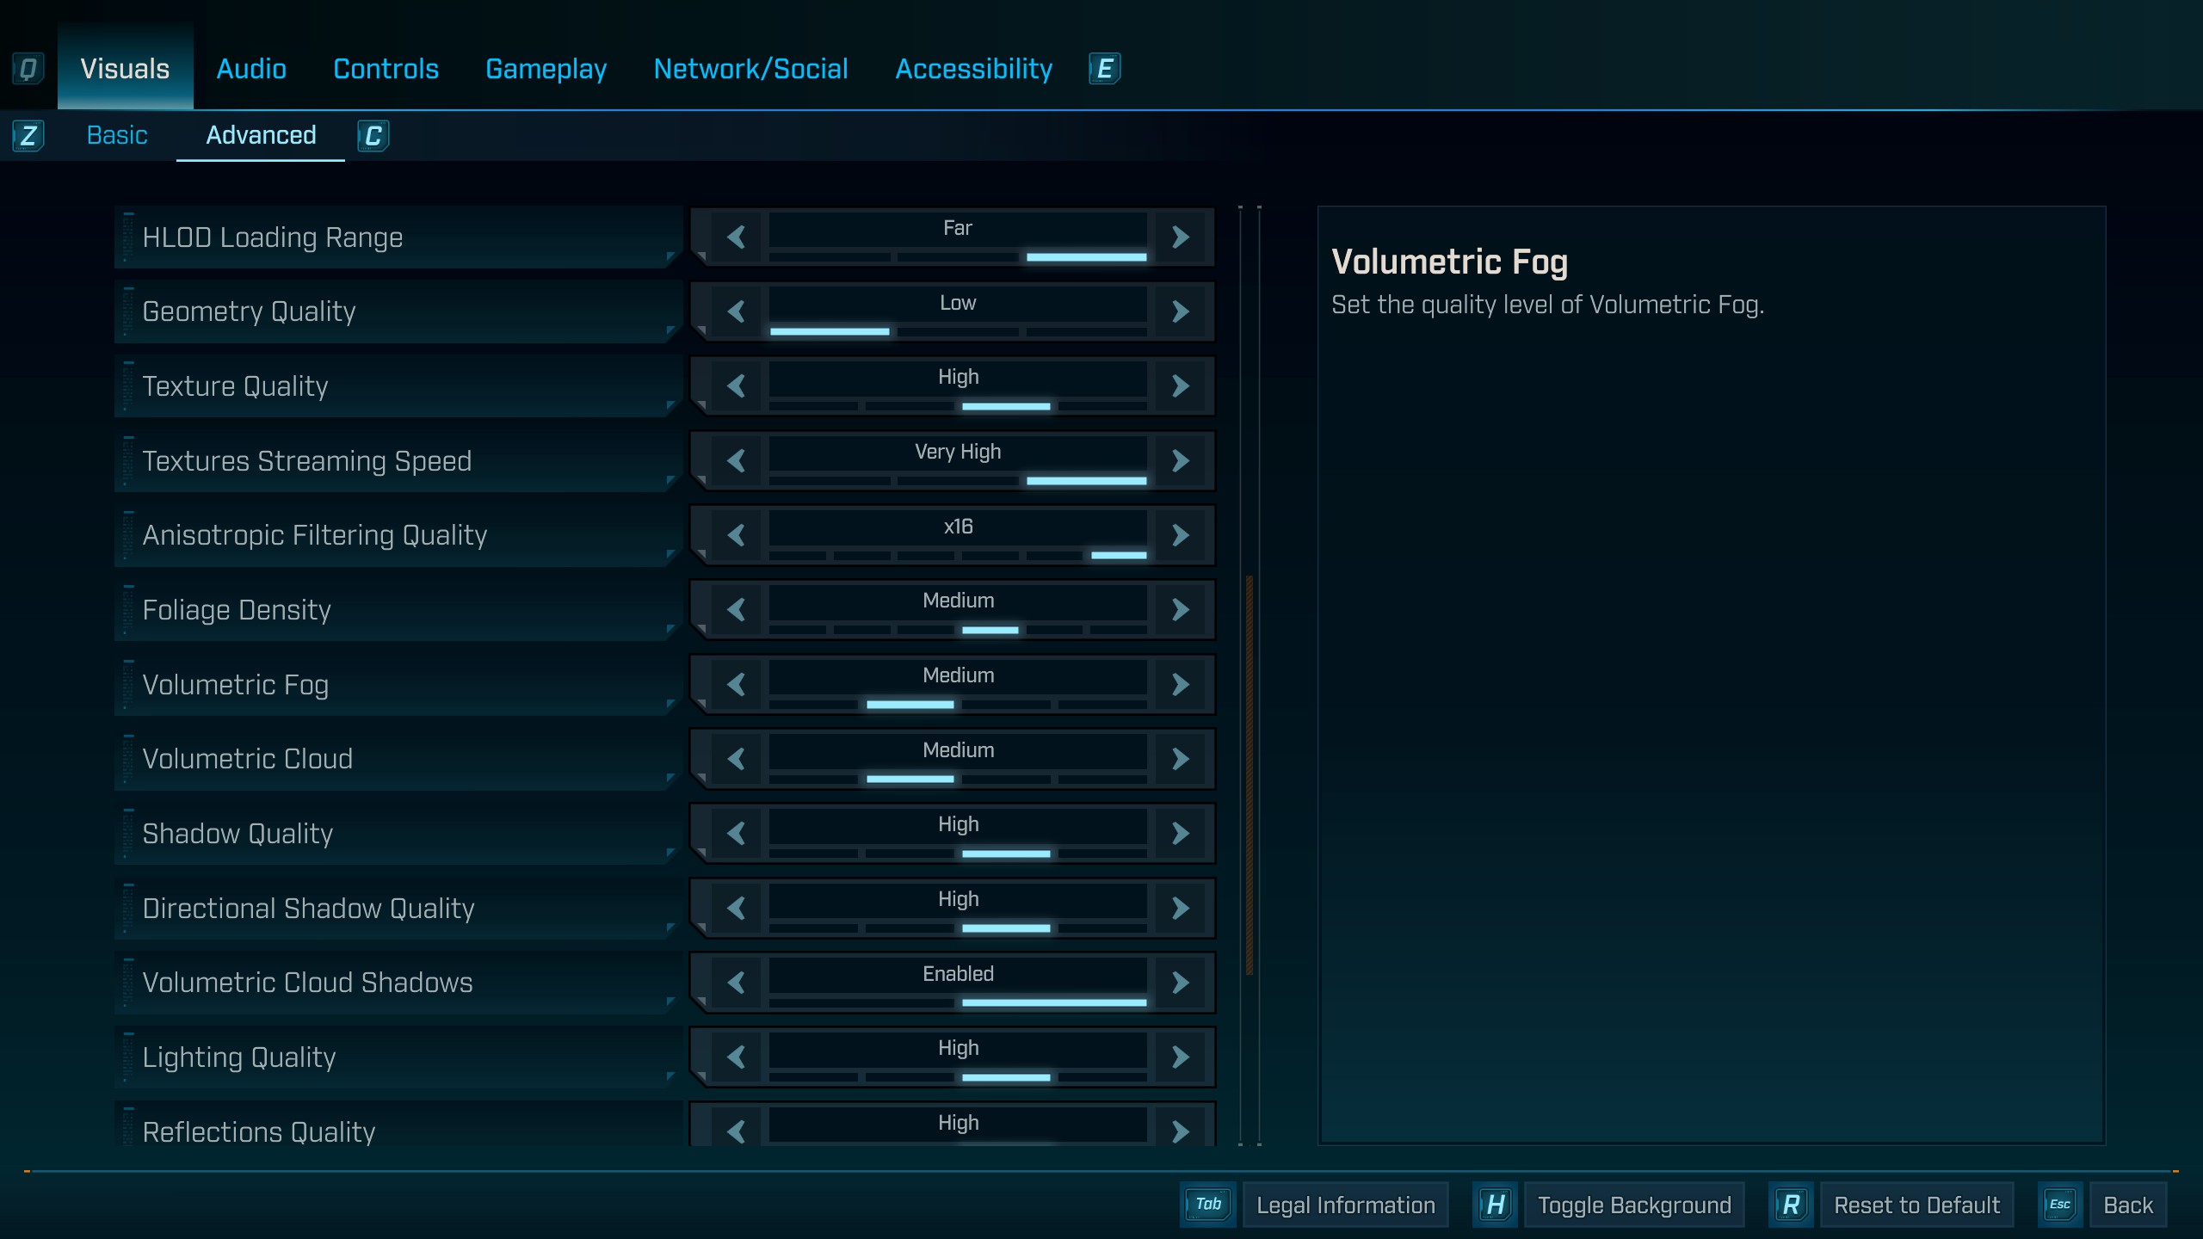Click the Reset to Default button
This screenshot has width=2203, height=1239.
pos(1916,1205)
